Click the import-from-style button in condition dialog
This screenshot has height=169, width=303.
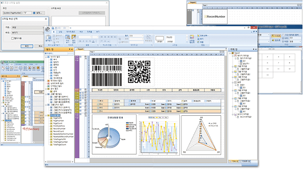pyautogui.click(x=92, y=13)
